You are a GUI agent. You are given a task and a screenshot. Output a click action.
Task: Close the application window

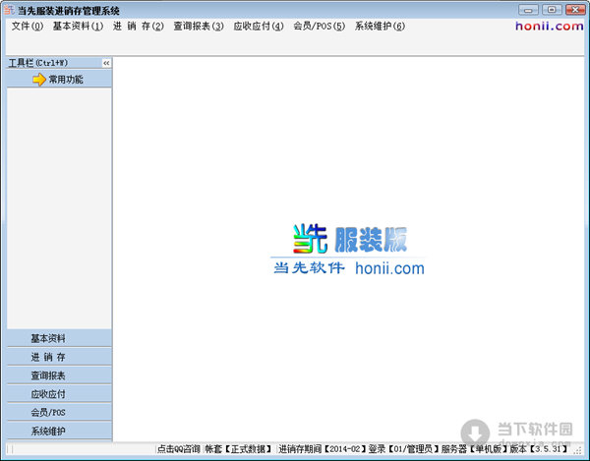(575, 10)
